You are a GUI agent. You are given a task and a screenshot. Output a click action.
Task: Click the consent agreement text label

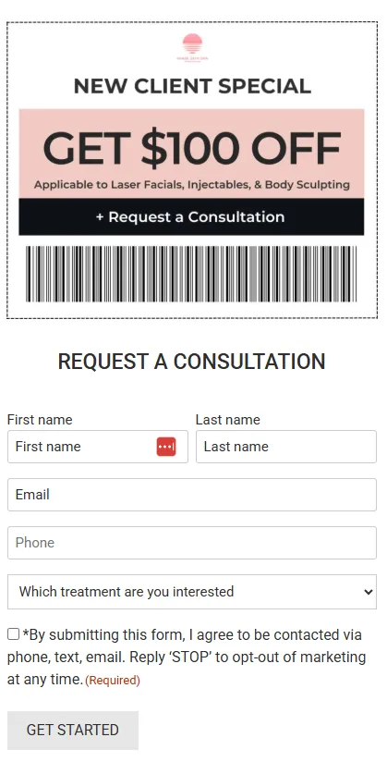tap(187, 657)
